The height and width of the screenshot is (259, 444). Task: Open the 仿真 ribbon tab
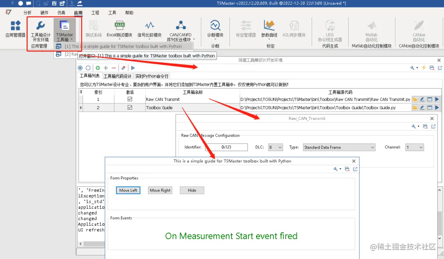[x=61, y=13]
